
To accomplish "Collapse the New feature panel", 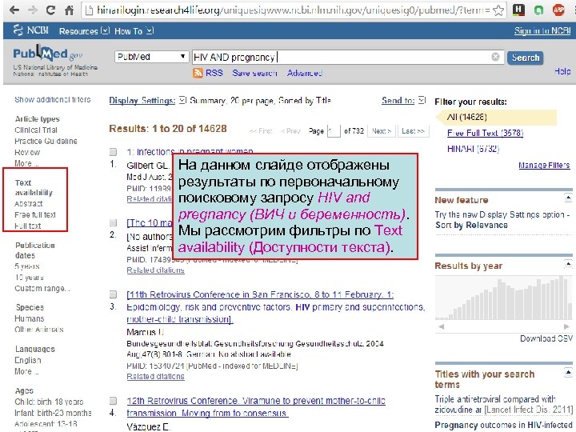I will [568, 198].
